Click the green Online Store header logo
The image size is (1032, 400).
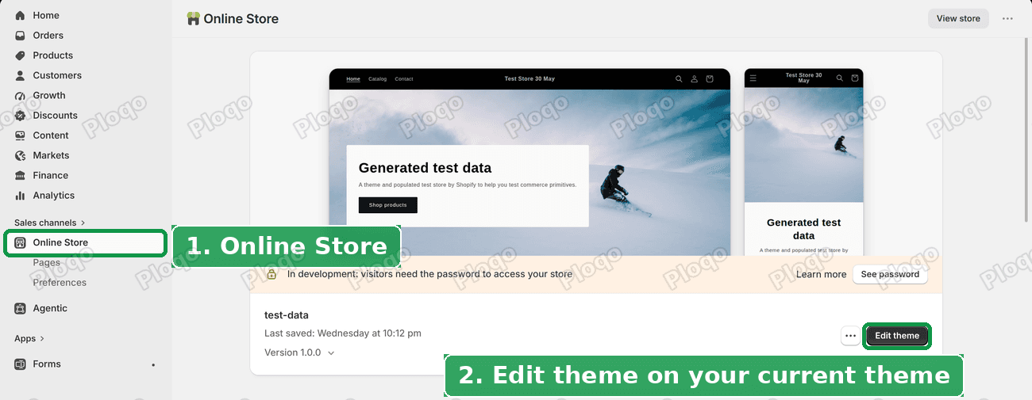[x=193, y=18]
